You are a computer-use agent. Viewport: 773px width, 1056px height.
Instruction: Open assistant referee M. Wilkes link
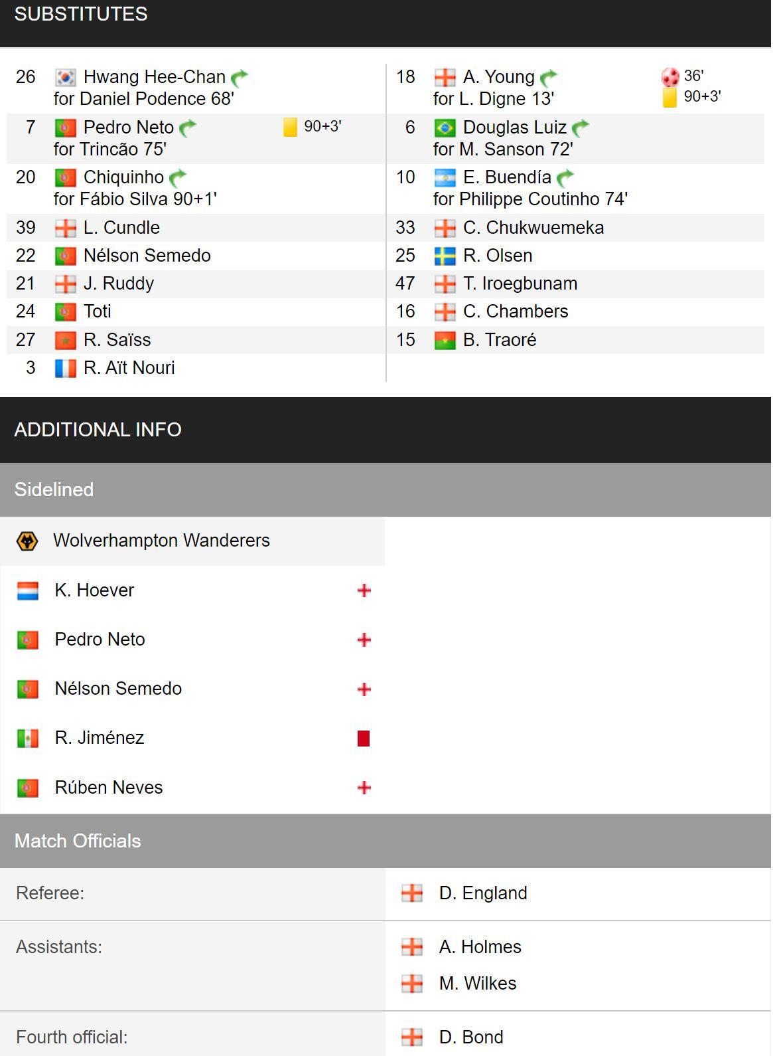coord(478,984)
